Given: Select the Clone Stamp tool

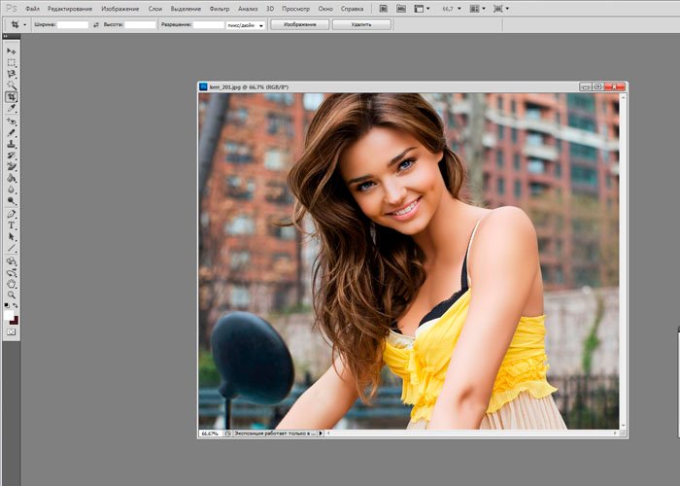Looking at the screenshot, I should tap(12, 144).
